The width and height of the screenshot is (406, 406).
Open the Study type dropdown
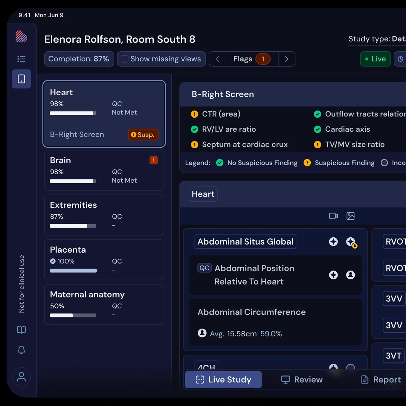[x=377, y=39]
